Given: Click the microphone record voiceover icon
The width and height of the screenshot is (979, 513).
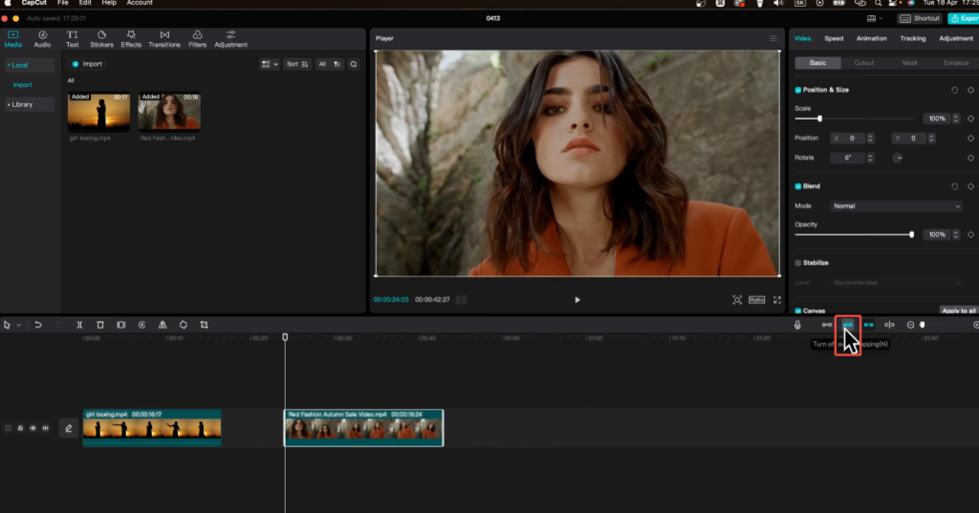Looking at the screenshot, I should pyautogui.click(x=797, y=325).
